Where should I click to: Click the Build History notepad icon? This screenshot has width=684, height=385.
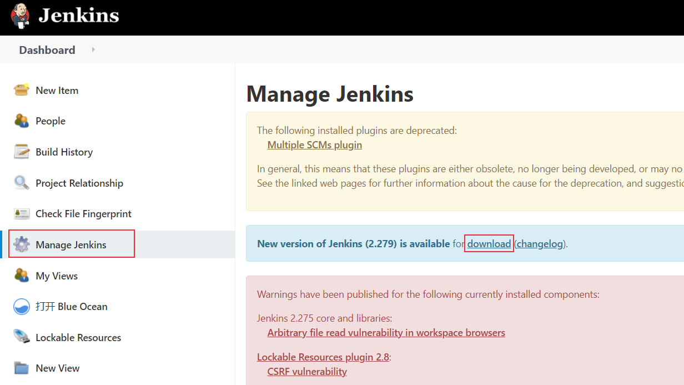[22, 152]
